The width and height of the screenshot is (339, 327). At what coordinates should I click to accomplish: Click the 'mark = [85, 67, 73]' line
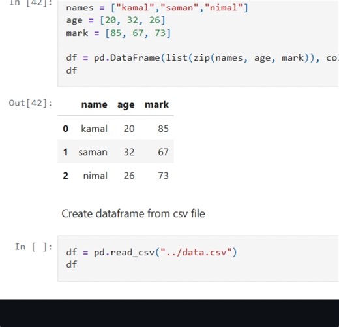click(119, 33)
